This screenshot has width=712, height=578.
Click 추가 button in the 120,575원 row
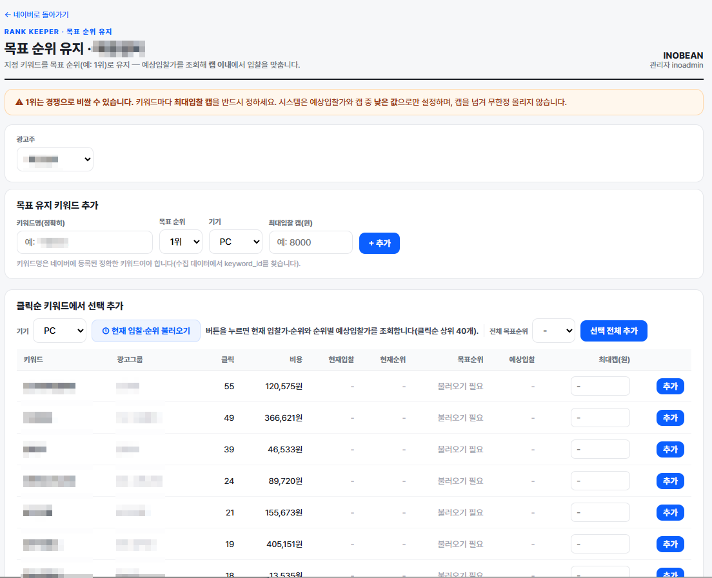coord(670,386)
